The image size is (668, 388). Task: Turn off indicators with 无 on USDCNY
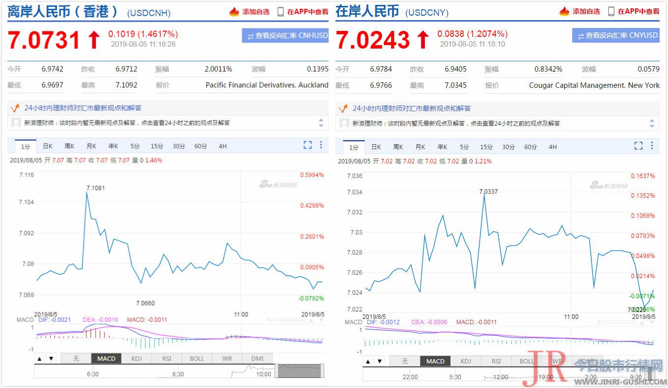[405, 362]
